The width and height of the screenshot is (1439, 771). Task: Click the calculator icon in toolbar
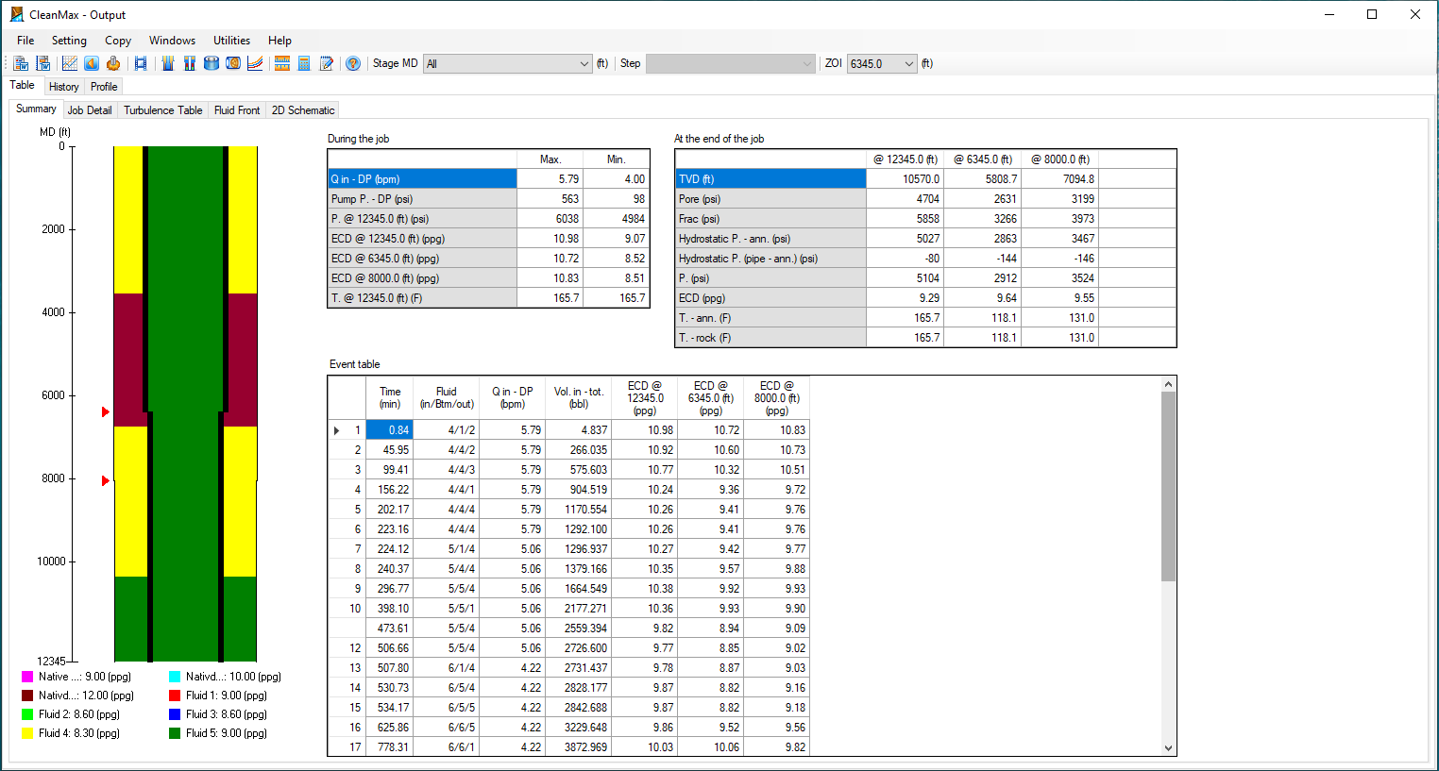coord(304,63)
